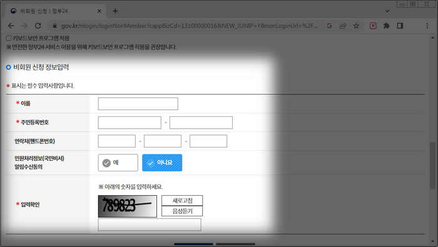Reload the page with the refresh icon
This screenshot has height=247, width=438.
[x=38, y=26]
